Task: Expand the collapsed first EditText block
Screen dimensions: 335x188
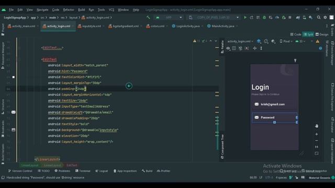Action: [x=52, y=48]
